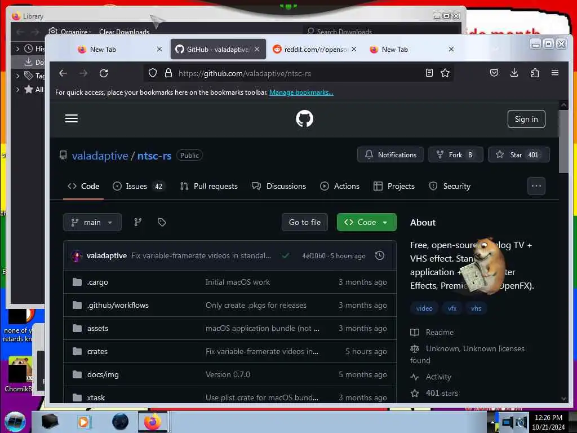
Task: Open the Firefox downloads icon
Action: click(x=514, y=73)
